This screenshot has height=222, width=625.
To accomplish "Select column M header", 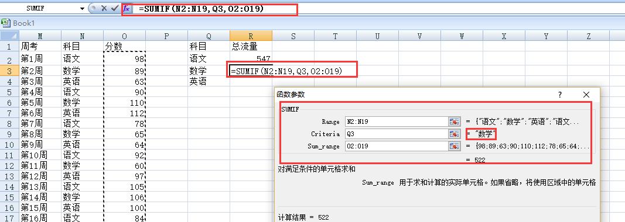I will click(x=40, y=36).
